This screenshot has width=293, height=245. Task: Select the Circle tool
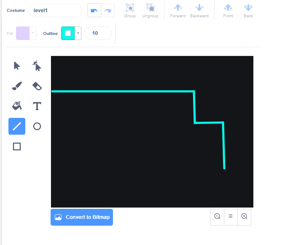pos(37,126)
